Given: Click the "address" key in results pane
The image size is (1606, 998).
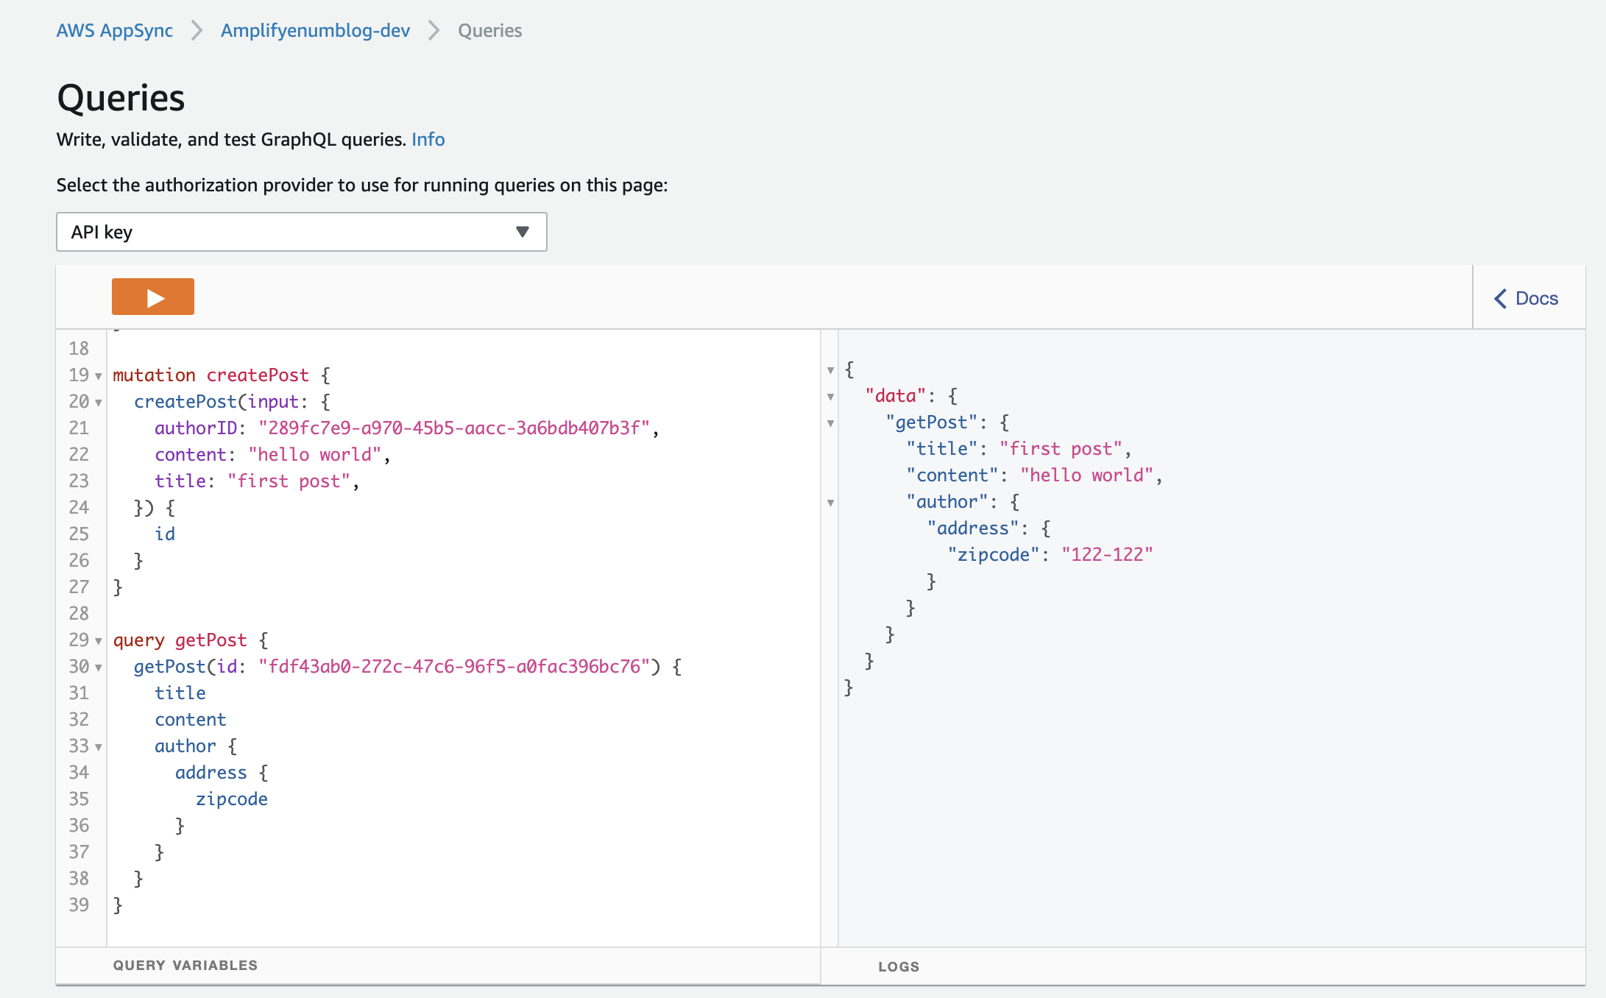Looking at the screenshot, I should [973, 528].
